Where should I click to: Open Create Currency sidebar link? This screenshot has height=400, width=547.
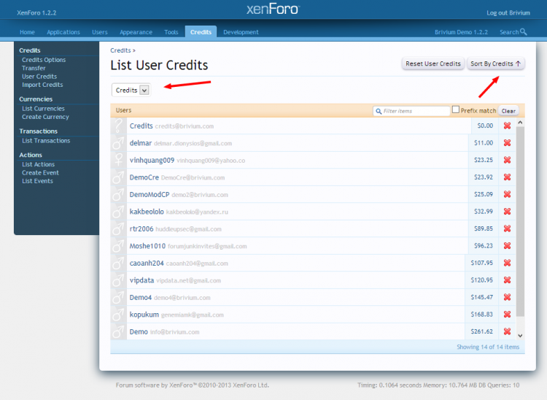pyautogui.click(x=45, y=117)
